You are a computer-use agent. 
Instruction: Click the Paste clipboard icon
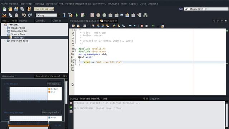pyautogui.click(x=17, y=15)
